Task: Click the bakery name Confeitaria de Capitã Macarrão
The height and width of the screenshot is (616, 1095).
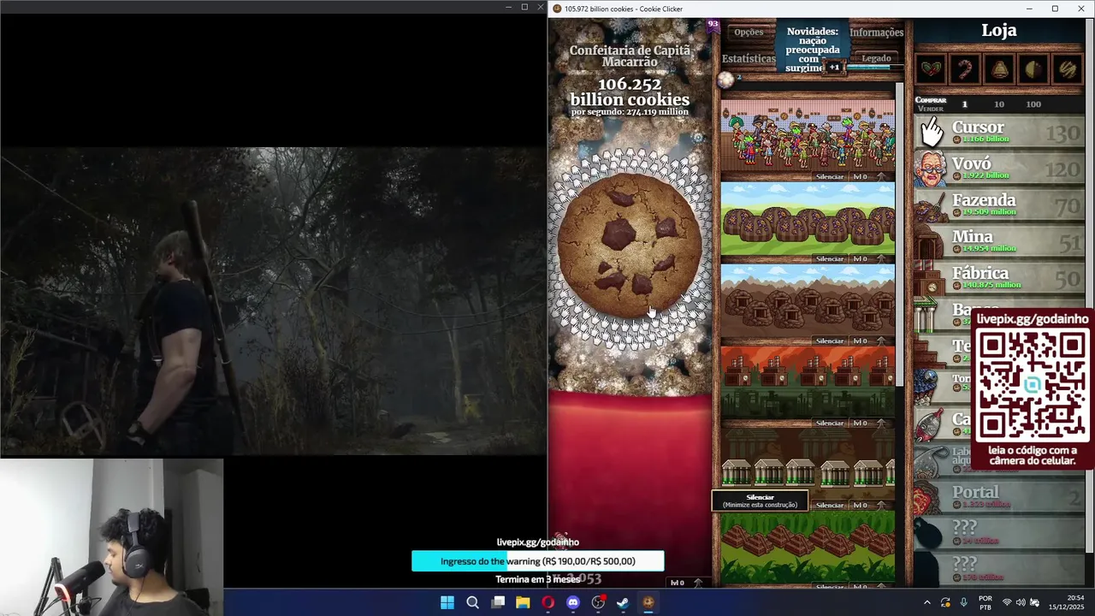Action: tap(630, 56)
